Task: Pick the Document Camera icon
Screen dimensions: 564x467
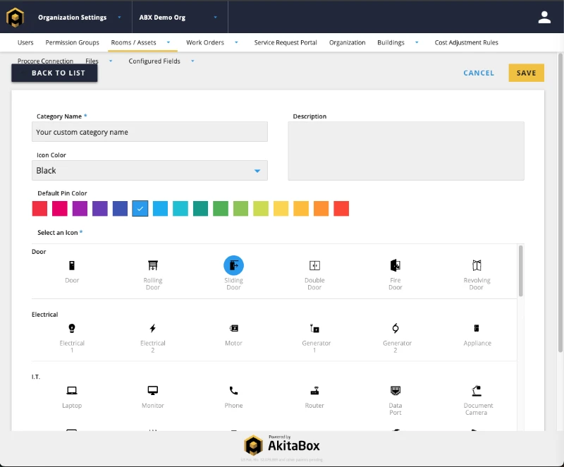Action: click(x=477, y=391)
